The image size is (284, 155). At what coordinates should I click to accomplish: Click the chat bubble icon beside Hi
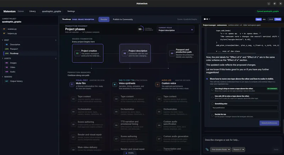click(x=205, y=19)
